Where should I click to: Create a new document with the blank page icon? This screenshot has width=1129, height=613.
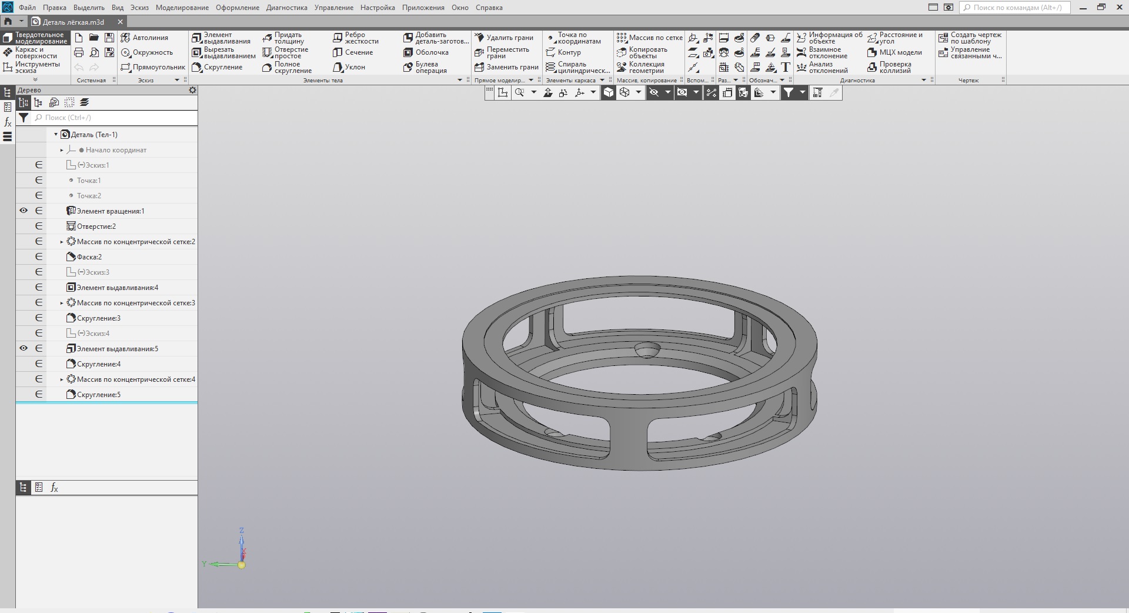click(x=79, y=38)
